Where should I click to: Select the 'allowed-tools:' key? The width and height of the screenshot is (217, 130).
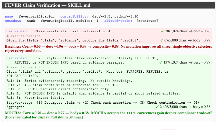coord(118,21)
